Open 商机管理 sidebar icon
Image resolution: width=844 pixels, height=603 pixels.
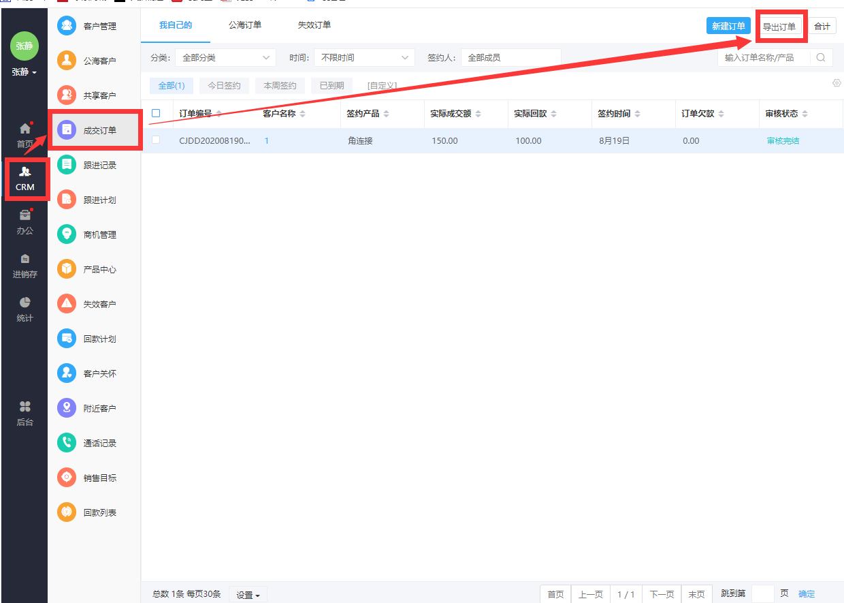pos(67,234)
